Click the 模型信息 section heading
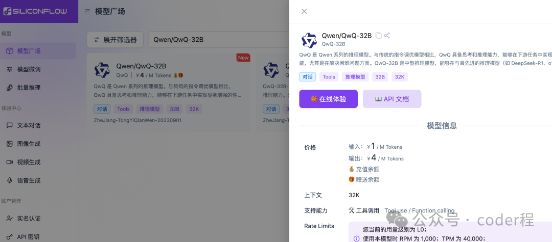Image resolution: width=552 pixels, height=242 pixels. pyautogui.click(x=442, y=125)
